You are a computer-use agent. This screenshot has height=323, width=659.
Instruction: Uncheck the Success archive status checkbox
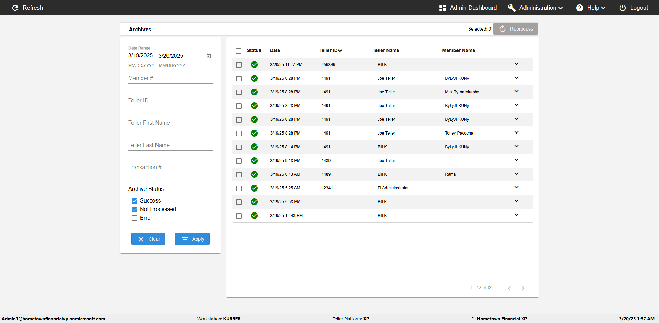coord(135,201)
